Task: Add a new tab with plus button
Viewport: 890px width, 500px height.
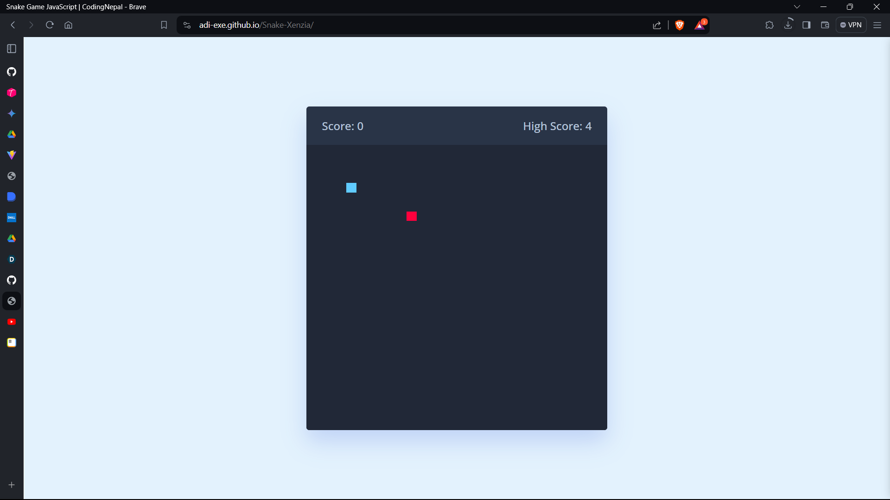Action: (12, 485)
